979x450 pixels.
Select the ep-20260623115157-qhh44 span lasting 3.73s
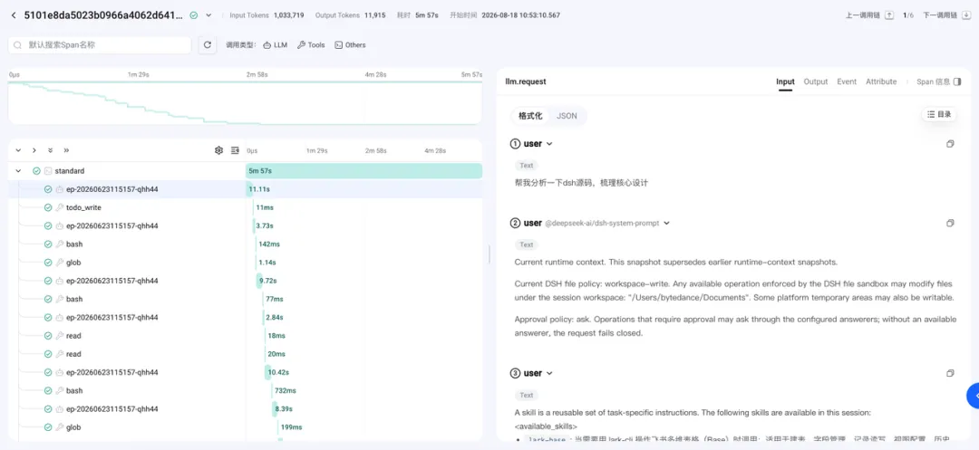pos(246,225)
